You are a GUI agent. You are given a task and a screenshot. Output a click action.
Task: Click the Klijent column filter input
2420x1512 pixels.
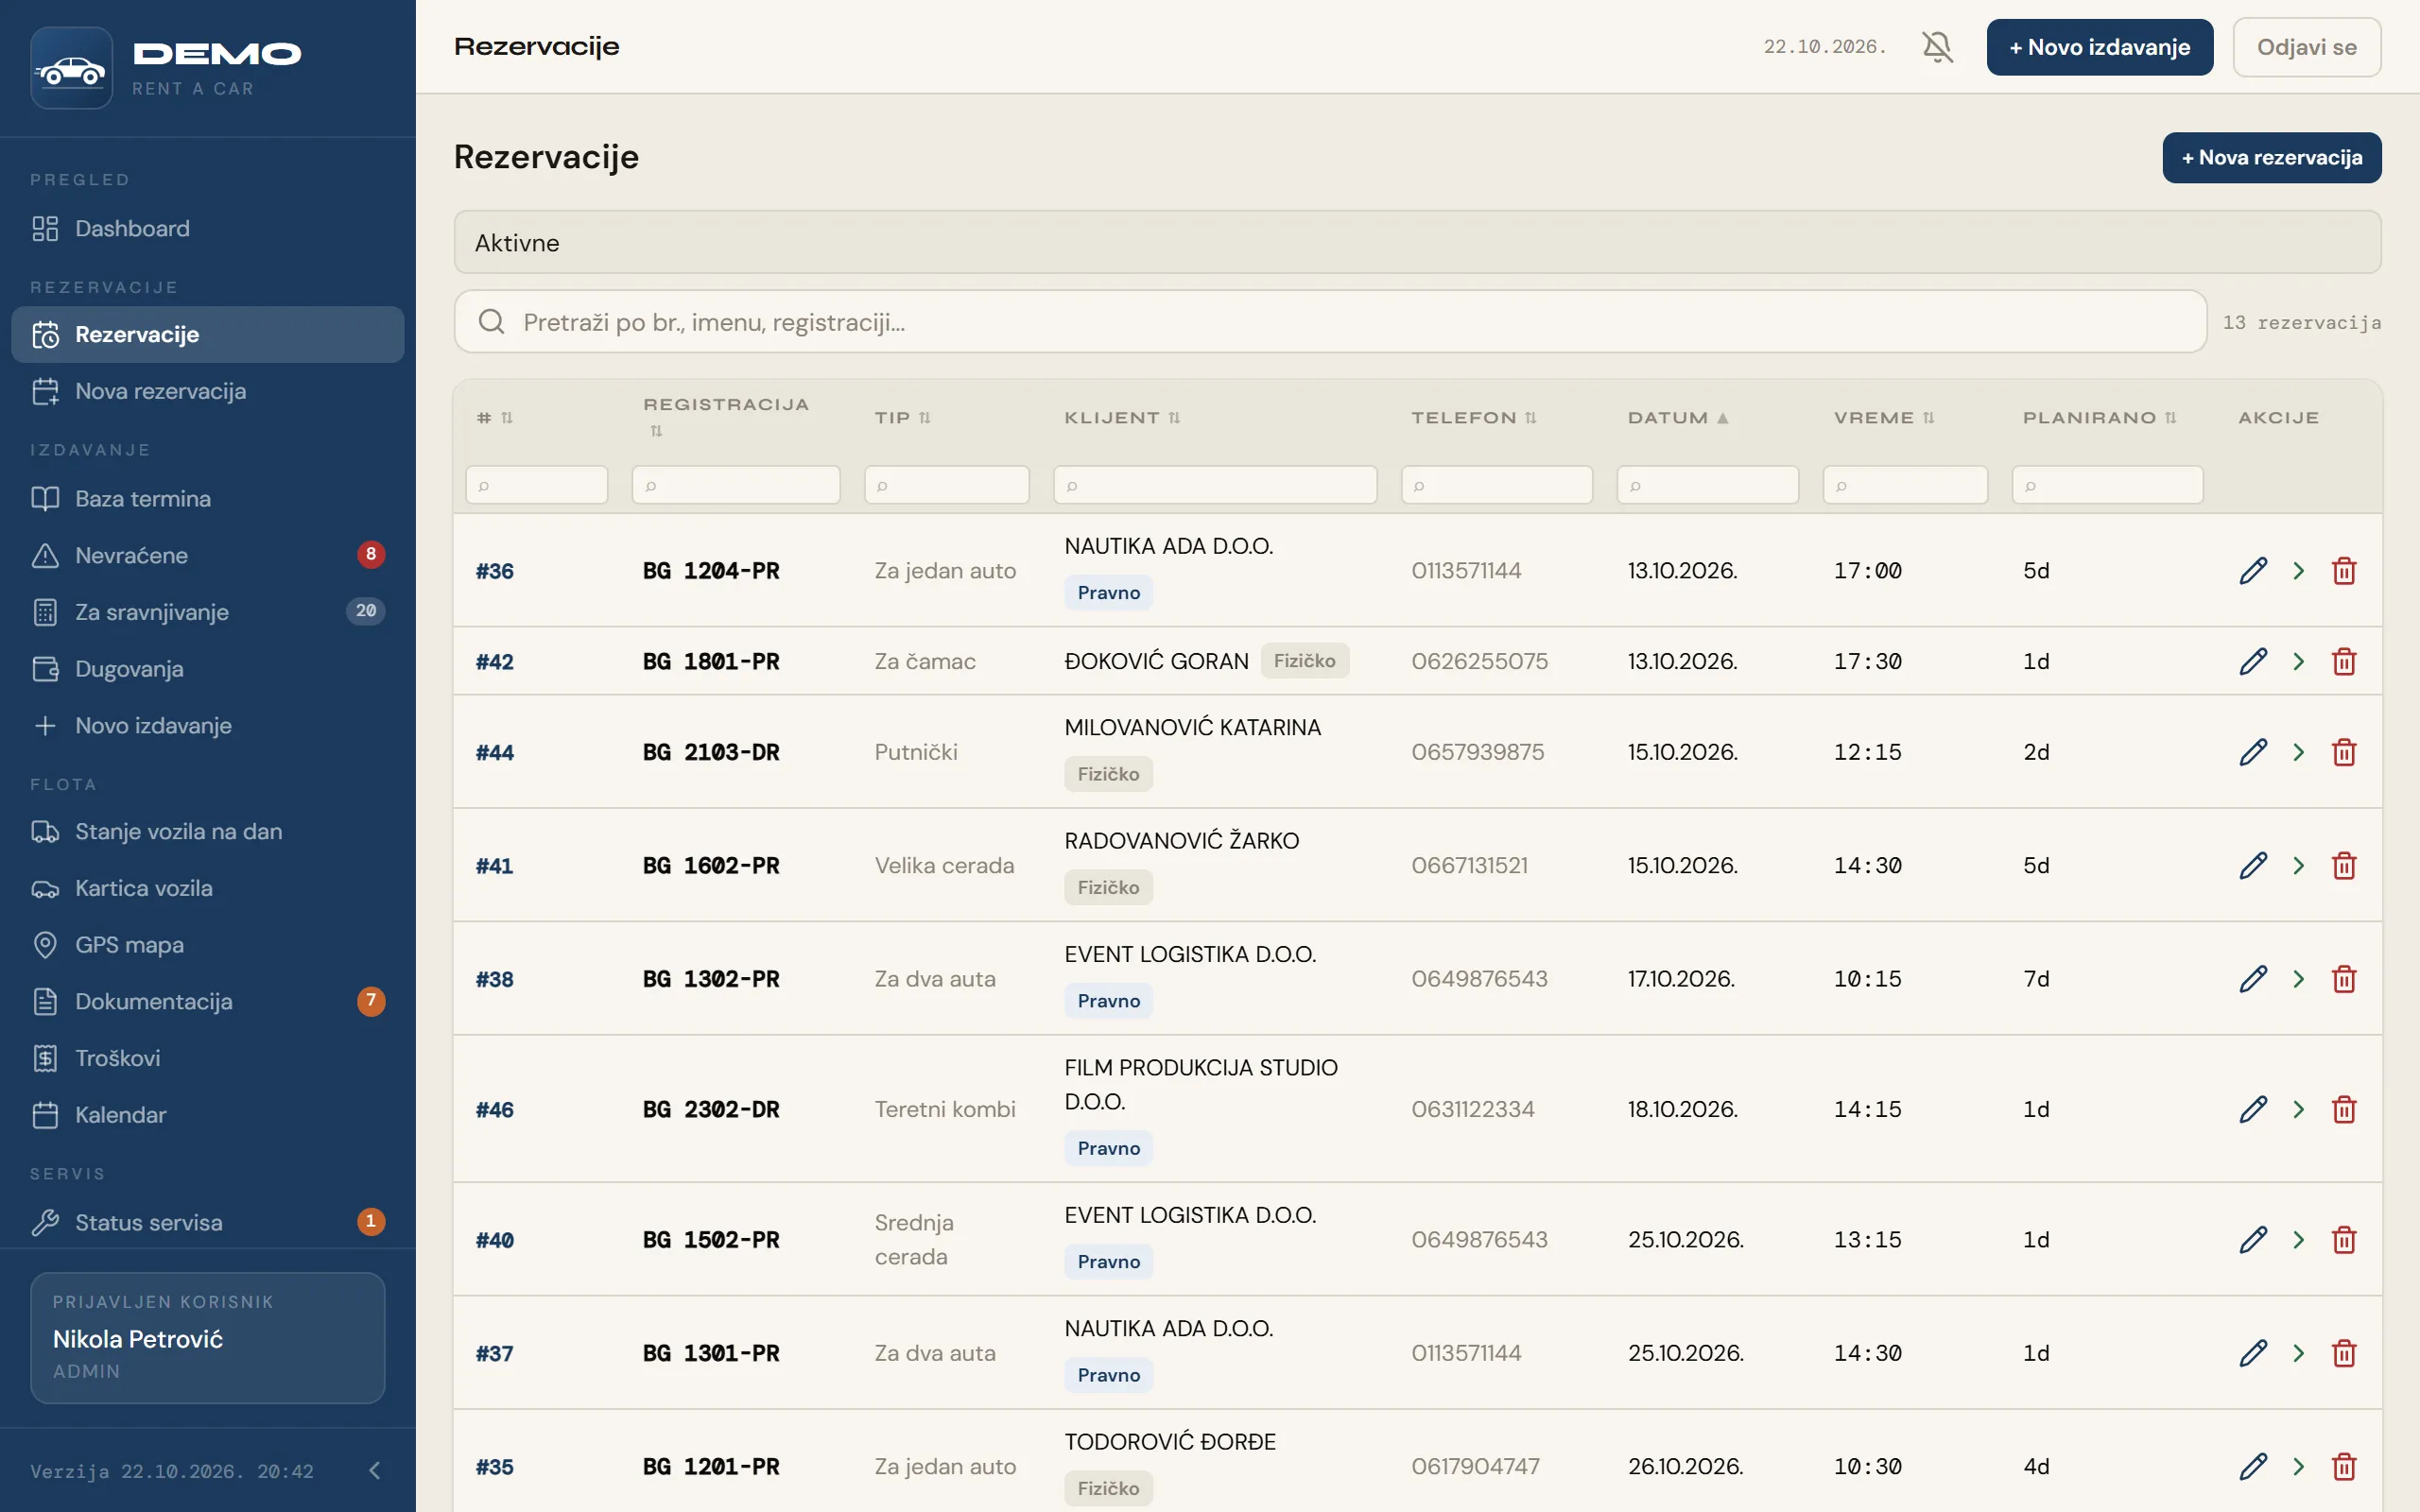1215,485
